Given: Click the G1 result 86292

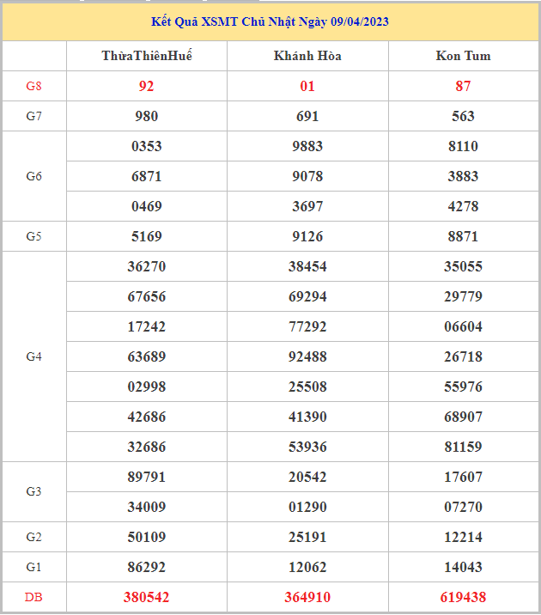Looking at the screenshot, I should point(147,567).
